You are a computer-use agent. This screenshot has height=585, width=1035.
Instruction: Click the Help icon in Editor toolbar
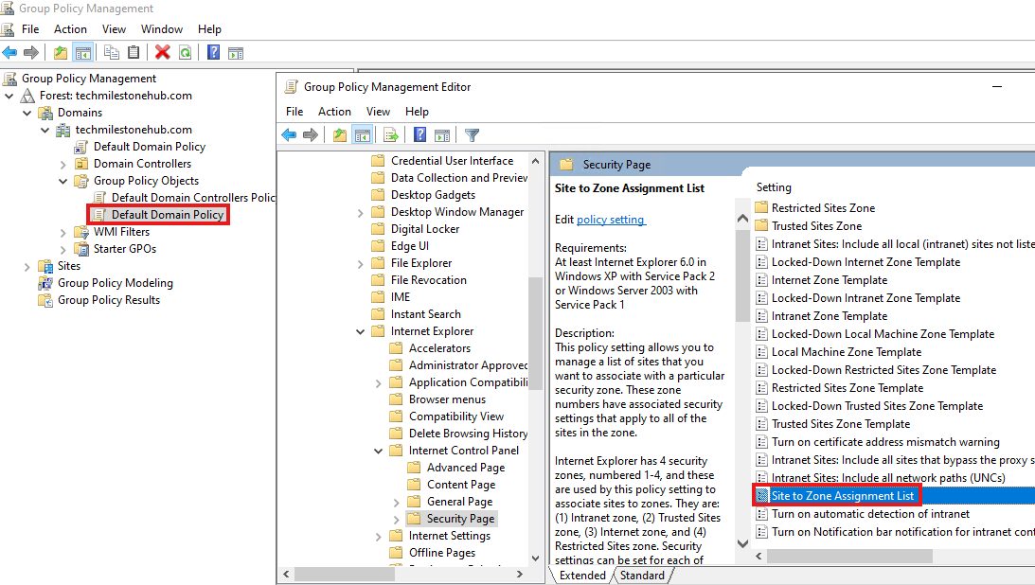point(419,134)
